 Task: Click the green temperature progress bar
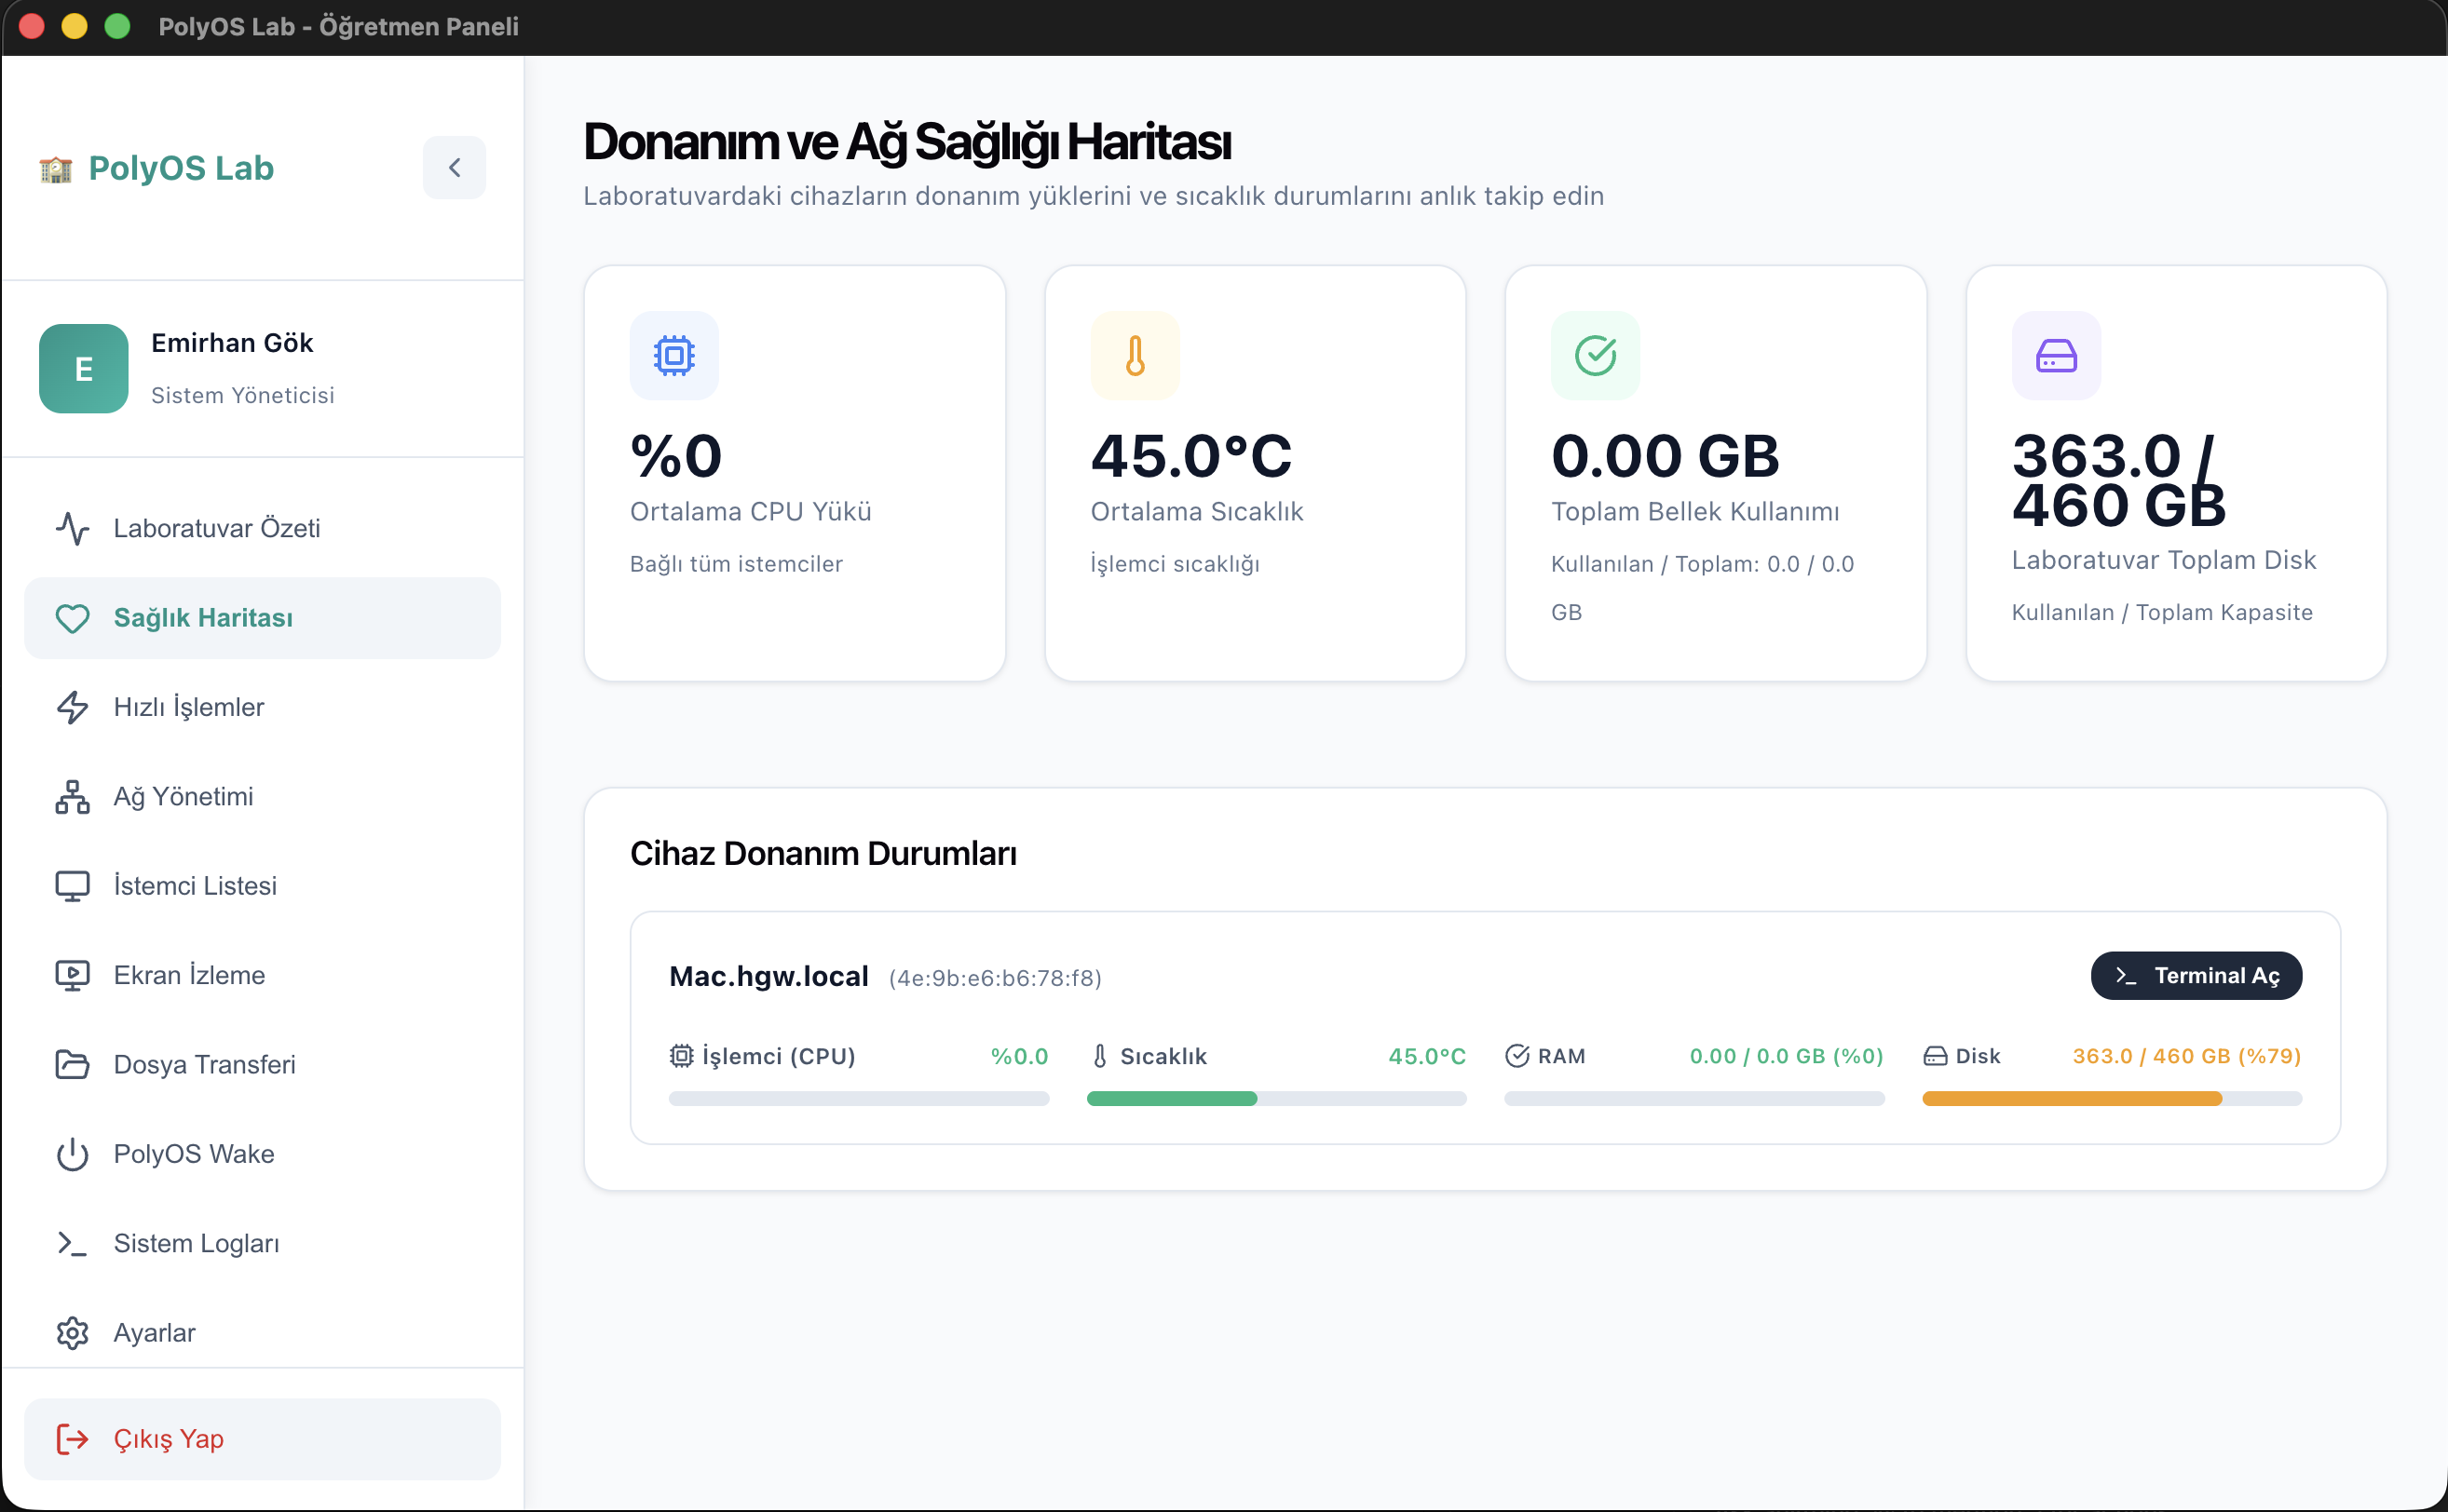(x=1277, y=1099)
